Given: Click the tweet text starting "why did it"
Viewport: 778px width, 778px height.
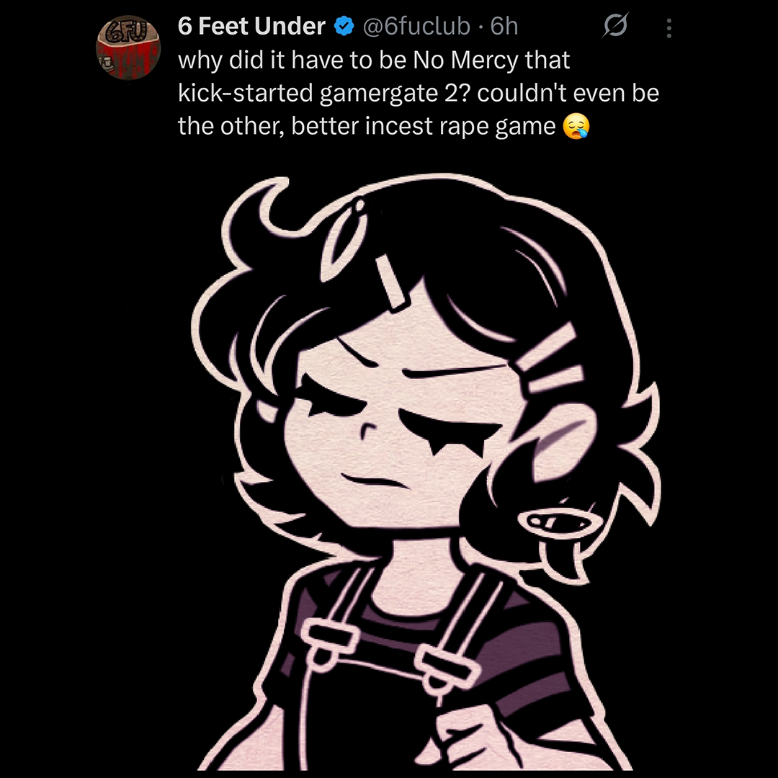Looking at the screenshot, I should click(419, 93).
